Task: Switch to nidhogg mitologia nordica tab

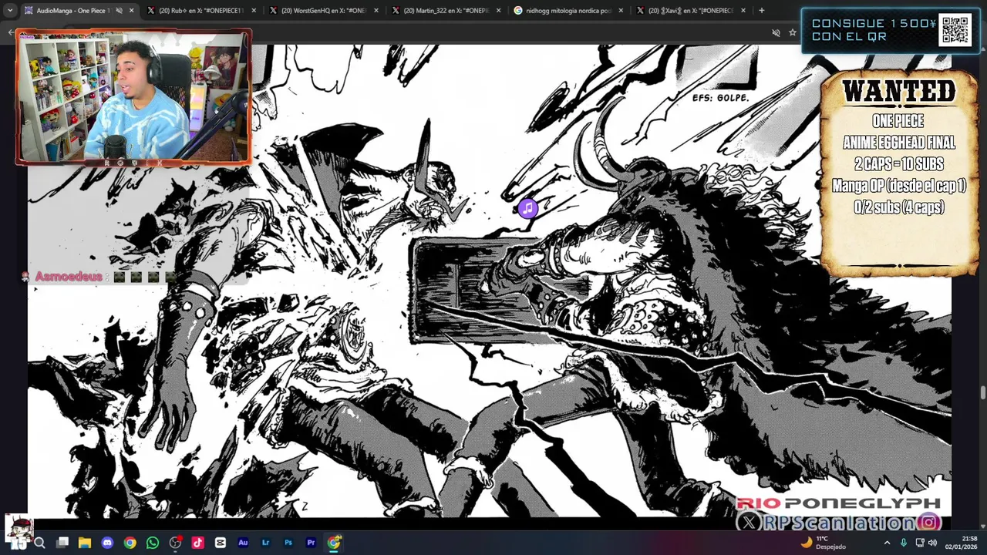Action: [x=568, y=11]
